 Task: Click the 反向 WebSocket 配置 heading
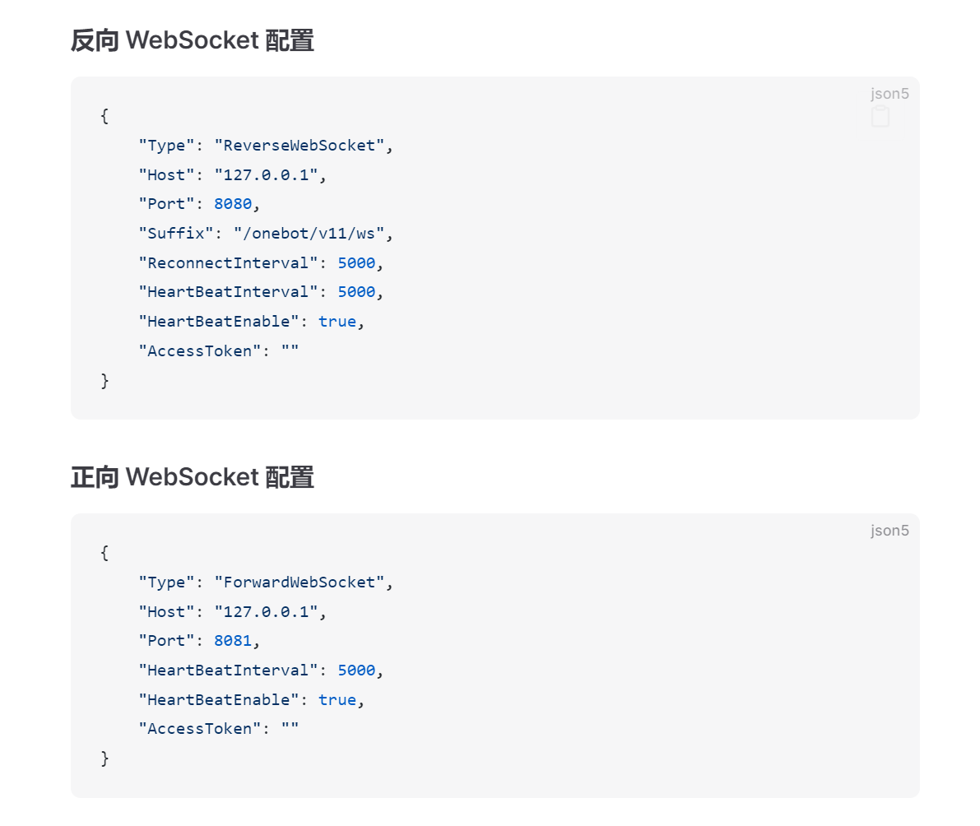point(192,40)
